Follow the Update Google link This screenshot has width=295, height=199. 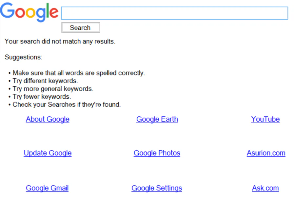(x=48, y=153)
